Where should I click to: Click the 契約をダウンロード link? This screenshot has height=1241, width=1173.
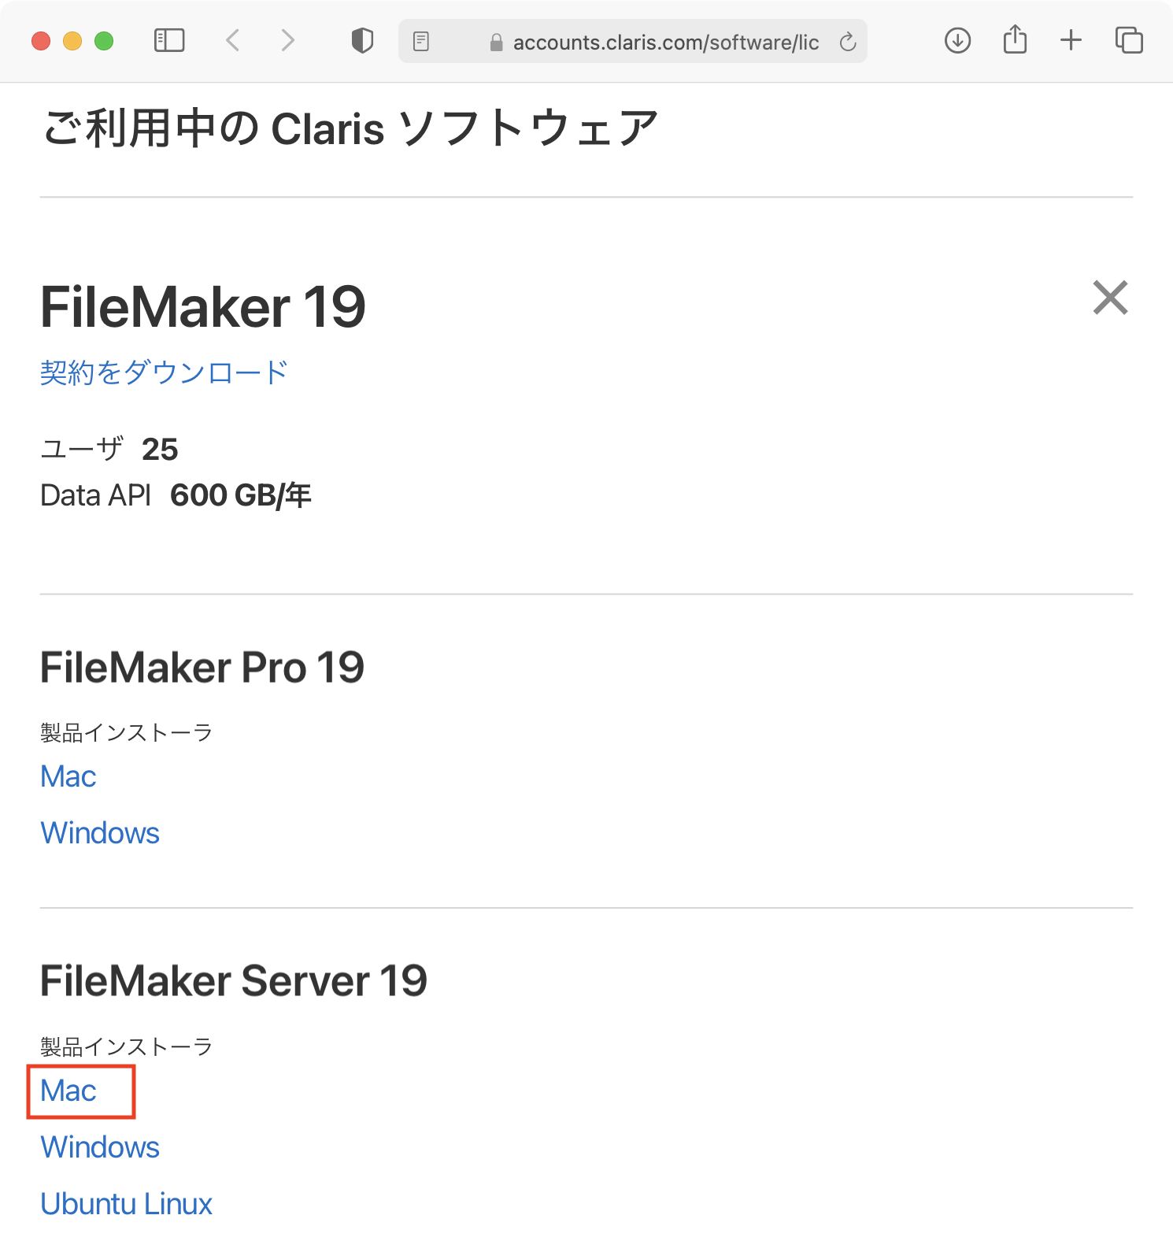tap(164, 372)
